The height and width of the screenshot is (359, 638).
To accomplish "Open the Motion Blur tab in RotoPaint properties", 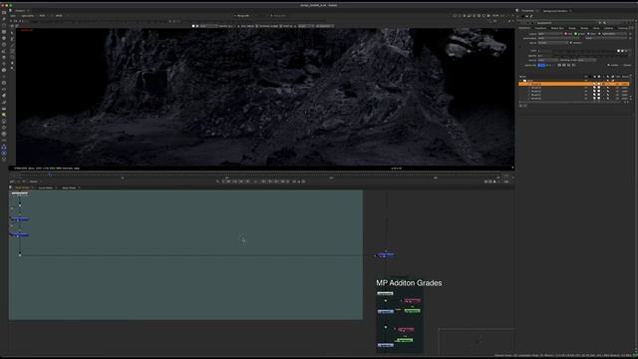I will coord(557,28).
